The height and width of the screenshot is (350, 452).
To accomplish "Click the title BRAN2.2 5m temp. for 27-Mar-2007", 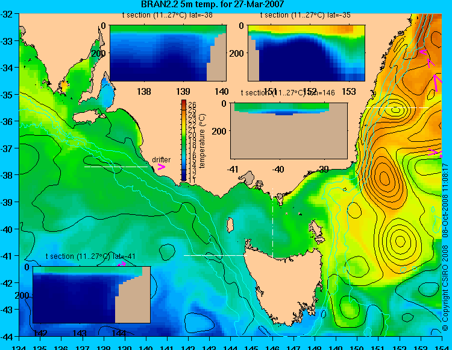I will 213,4.
